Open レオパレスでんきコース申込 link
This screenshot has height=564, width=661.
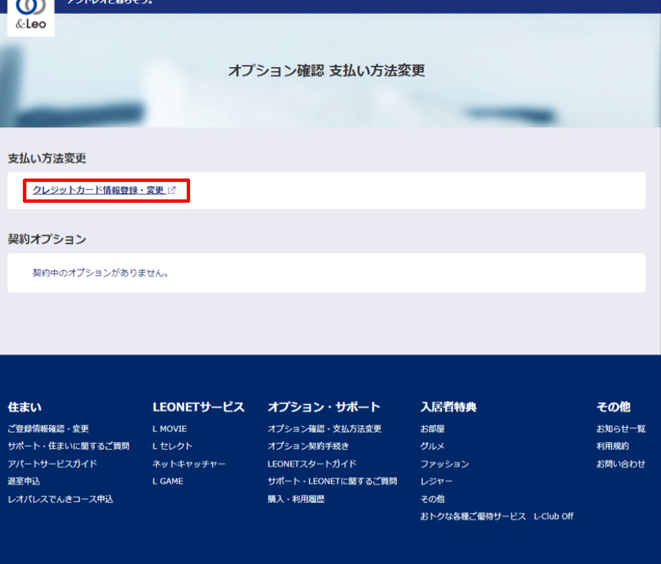[60, 499]
